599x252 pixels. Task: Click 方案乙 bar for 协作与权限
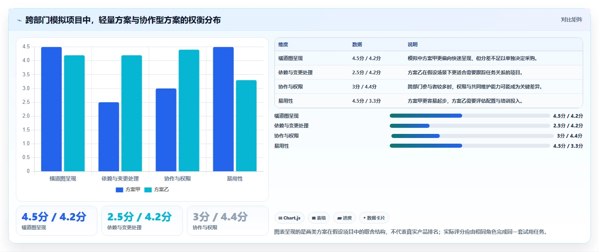coord(189,110)
